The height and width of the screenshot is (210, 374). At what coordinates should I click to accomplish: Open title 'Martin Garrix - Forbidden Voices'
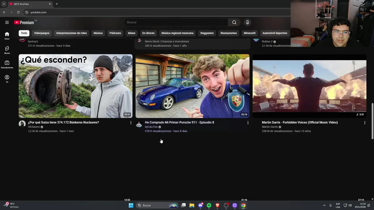point(300,123)
